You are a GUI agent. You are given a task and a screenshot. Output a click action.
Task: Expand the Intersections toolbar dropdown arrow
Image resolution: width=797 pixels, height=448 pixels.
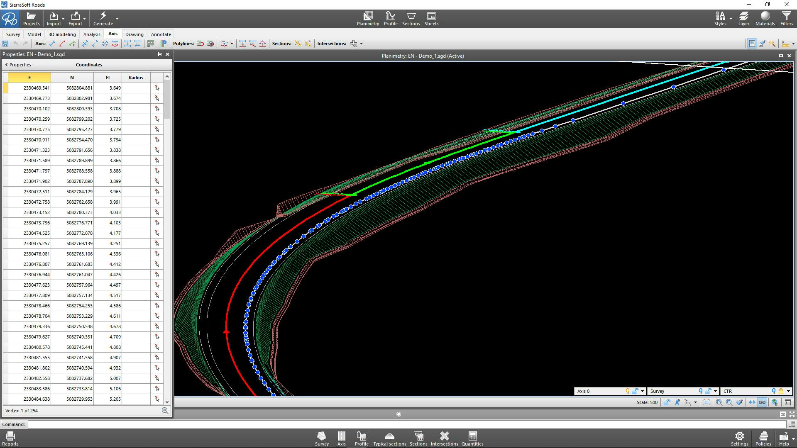coord(361,44)
